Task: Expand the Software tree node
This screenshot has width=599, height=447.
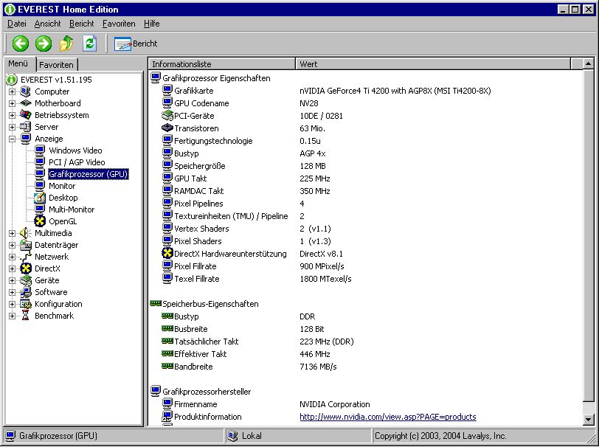Action: 13,293
